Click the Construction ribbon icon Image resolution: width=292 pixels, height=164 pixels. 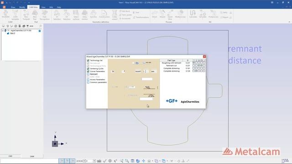point(104,15)
